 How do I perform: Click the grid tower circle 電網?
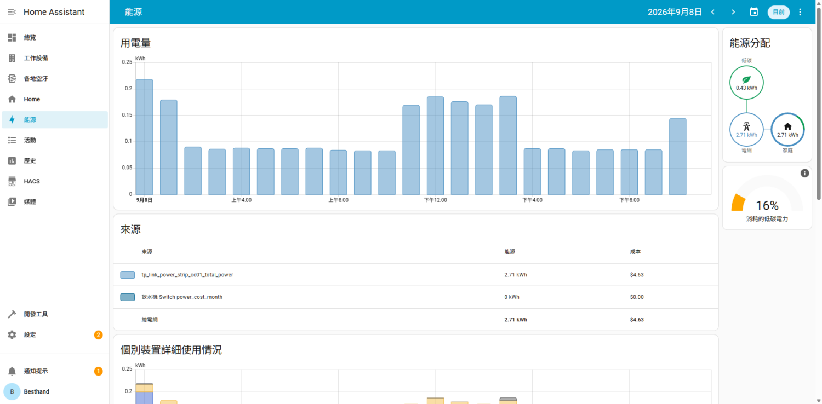tap(746, 129)
